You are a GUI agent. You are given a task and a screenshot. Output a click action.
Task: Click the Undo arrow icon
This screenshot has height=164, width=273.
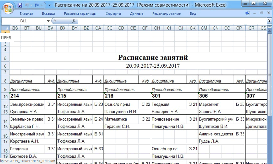pyautogui.click(x=26, y=5)
